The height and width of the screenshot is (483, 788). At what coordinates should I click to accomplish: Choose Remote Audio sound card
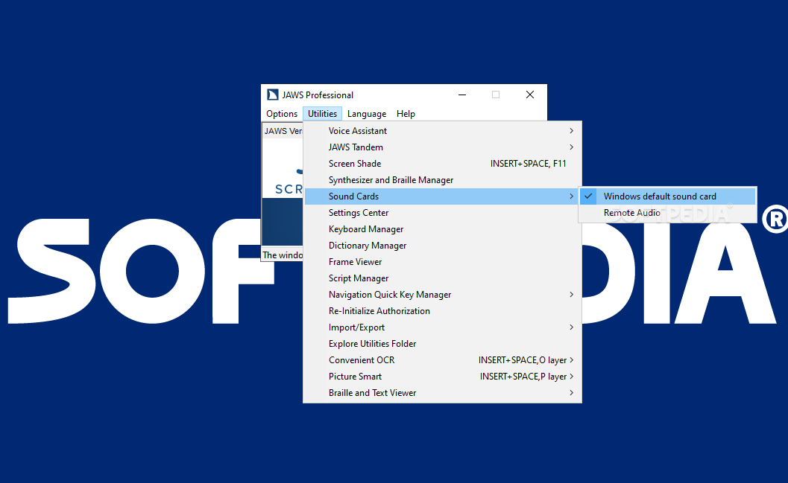668,213
